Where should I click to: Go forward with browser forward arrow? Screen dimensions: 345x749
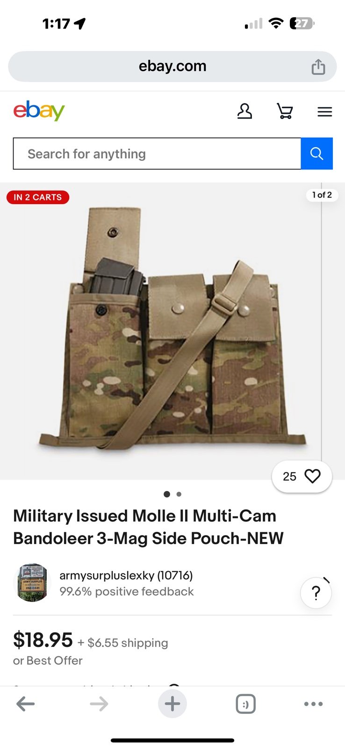[x=99, y=704]
